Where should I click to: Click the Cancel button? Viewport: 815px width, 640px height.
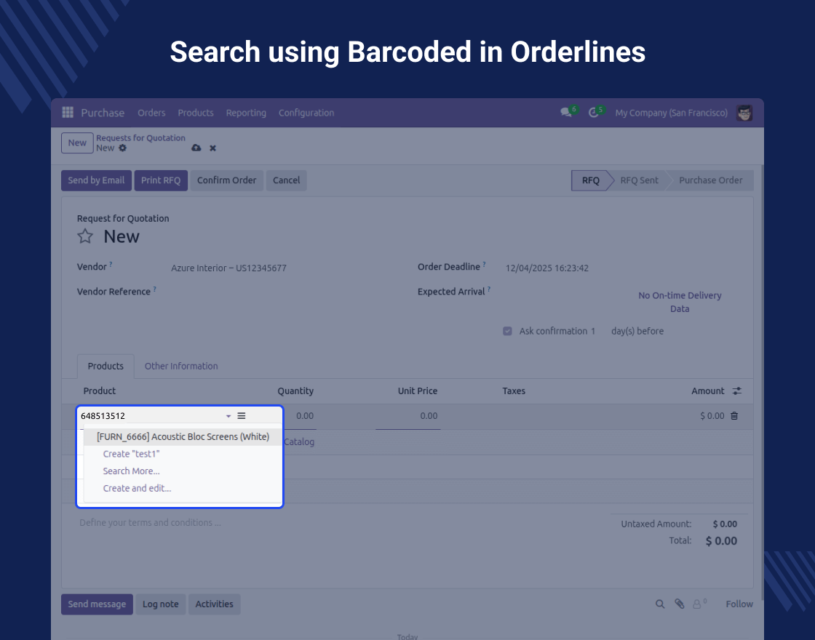point(287,180)
